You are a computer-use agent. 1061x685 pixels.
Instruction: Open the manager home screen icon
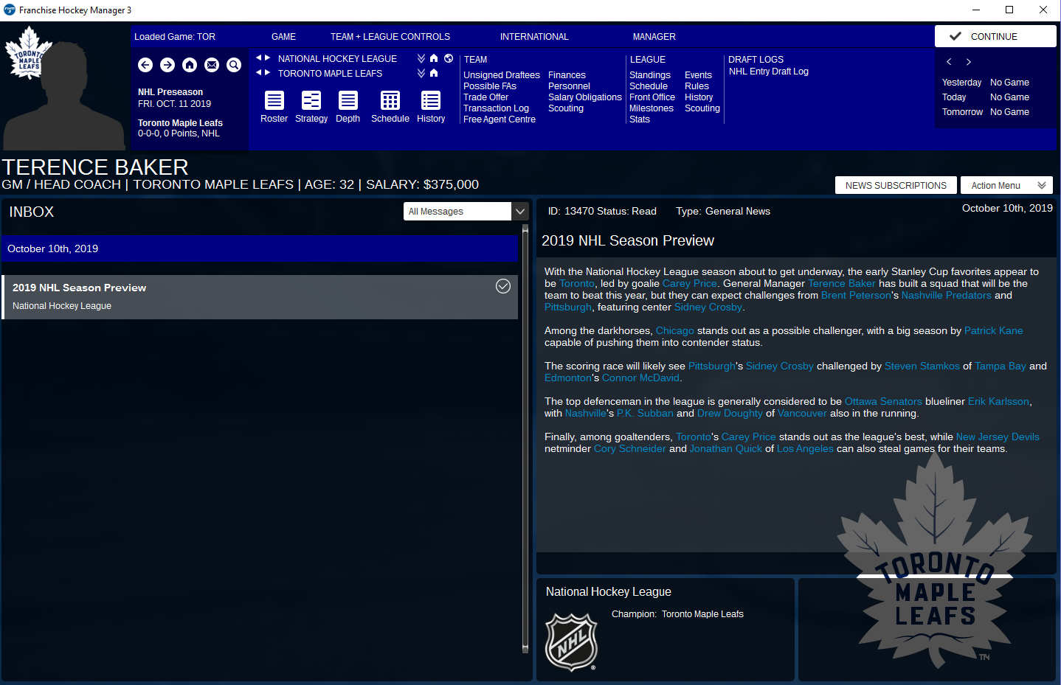click(x=190, y=65)
